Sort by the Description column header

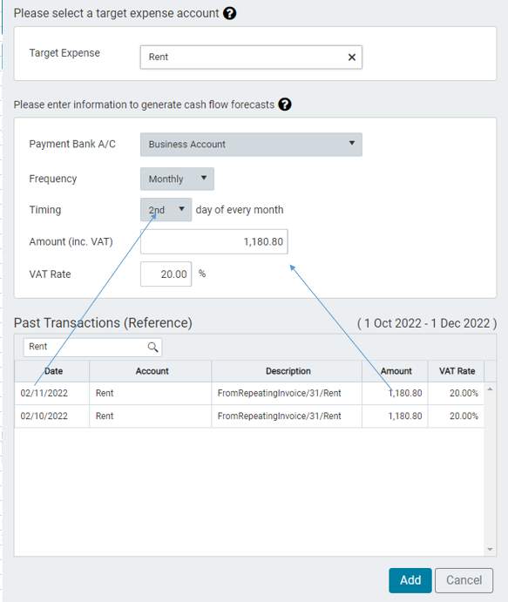click(x=287, y=371)
